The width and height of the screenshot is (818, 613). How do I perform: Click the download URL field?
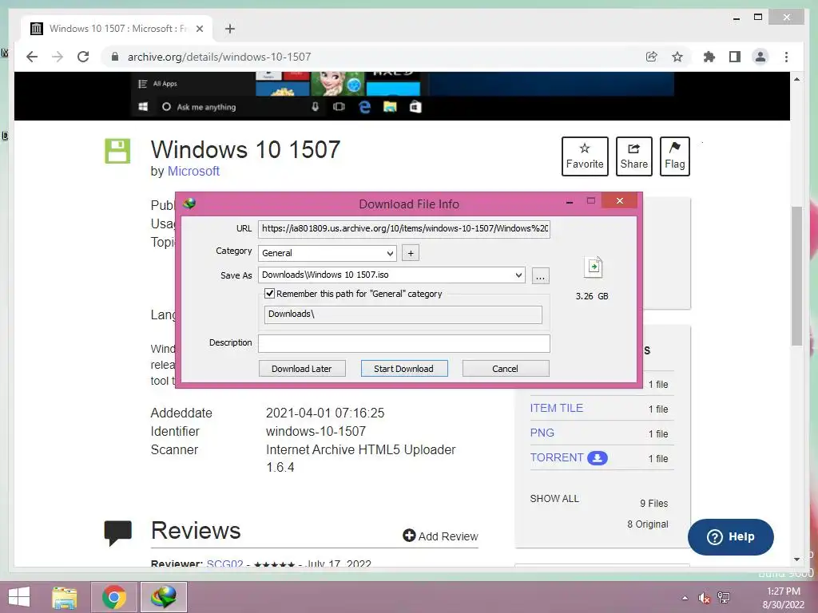[403, 228]
